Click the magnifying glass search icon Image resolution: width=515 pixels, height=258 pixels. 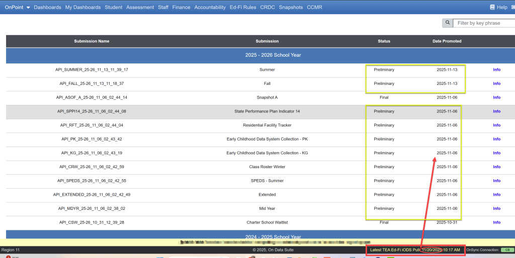[x=447, y=23]
